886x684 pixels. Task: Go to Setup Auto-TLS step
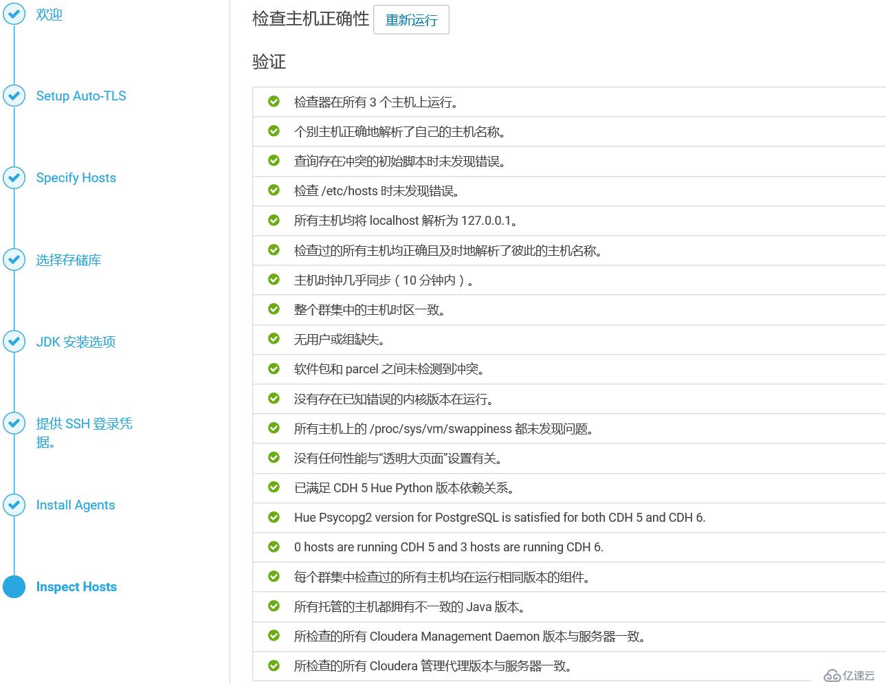click(81, 96)
